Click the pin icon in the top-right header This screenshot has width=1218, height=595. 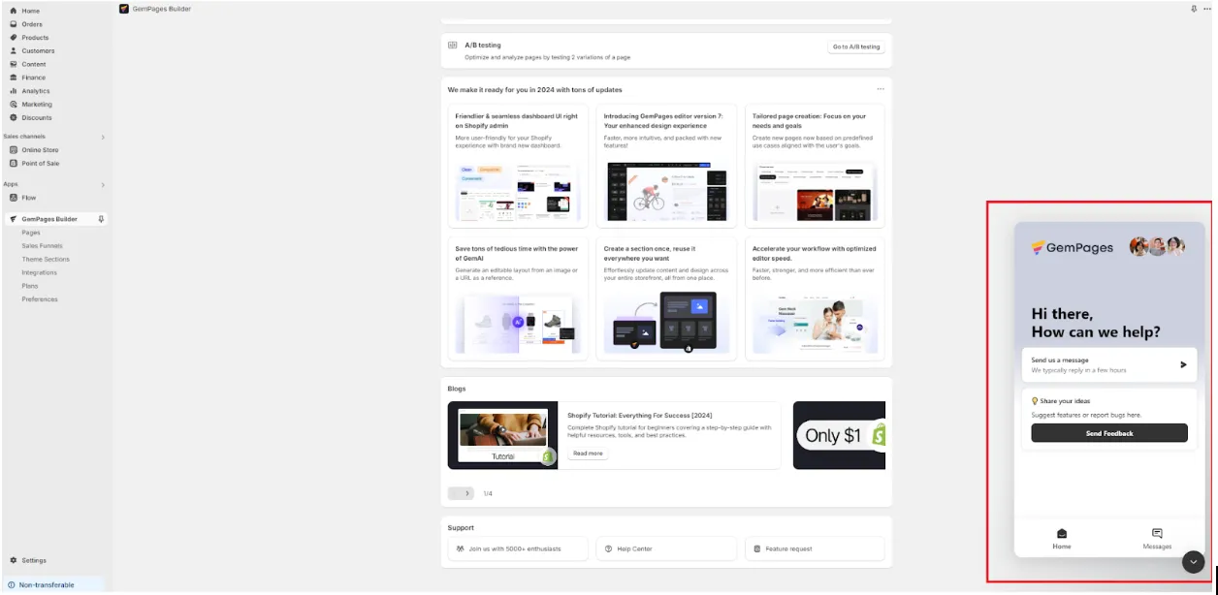tap(1194, 9)
